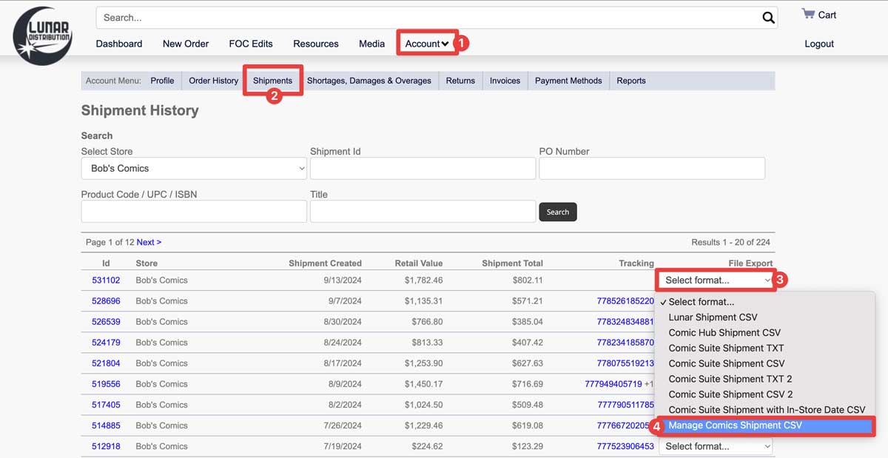This screenshot has width=888, height=458.
Task: Click the search magnifier icon
Action: tap(768, 18)
